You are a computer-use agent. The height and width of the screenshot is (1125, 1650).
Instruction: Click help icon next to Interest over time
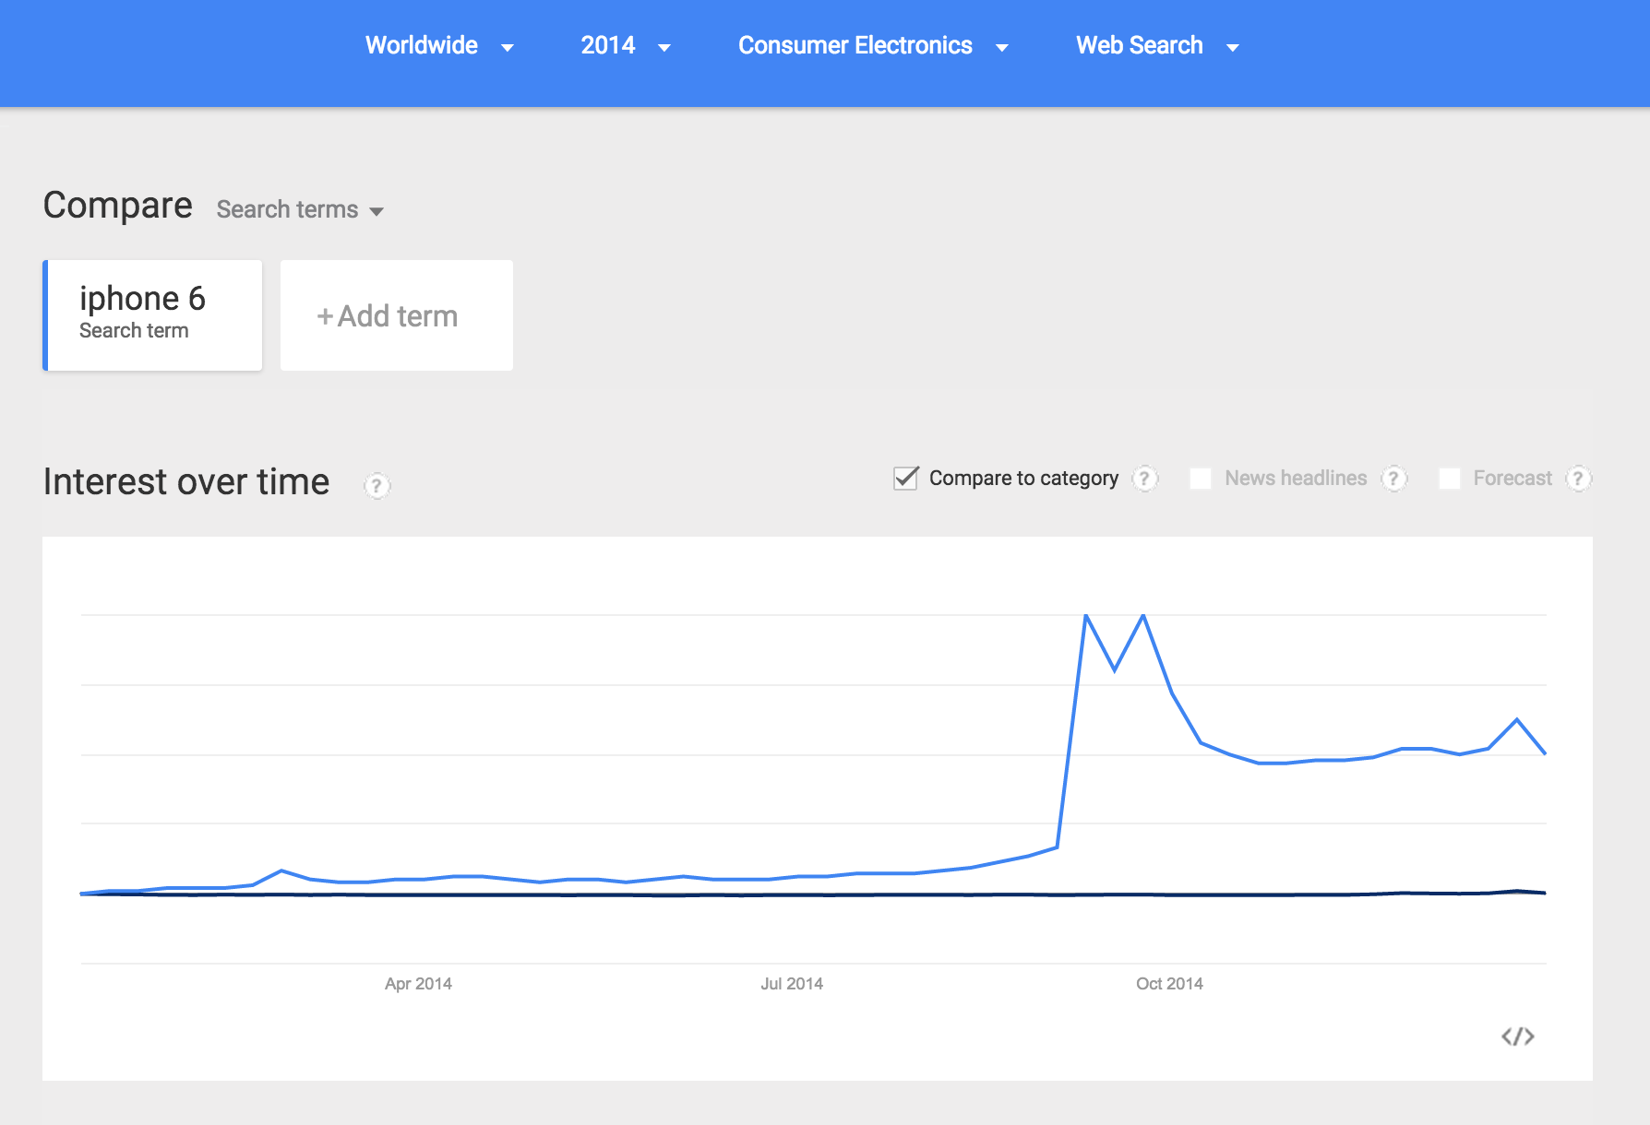tap(377, 486)
